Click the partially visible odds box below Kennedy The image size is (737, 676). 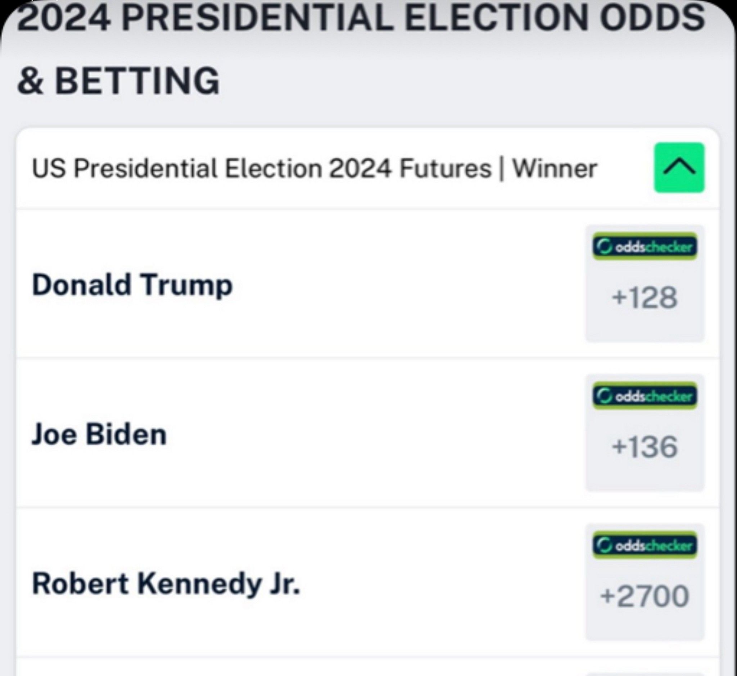click(x=645, y=673)
